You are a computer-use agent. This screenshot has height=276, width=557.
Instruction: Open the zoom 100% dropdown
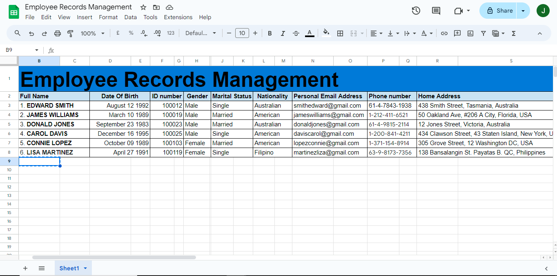tap(93, 33)
